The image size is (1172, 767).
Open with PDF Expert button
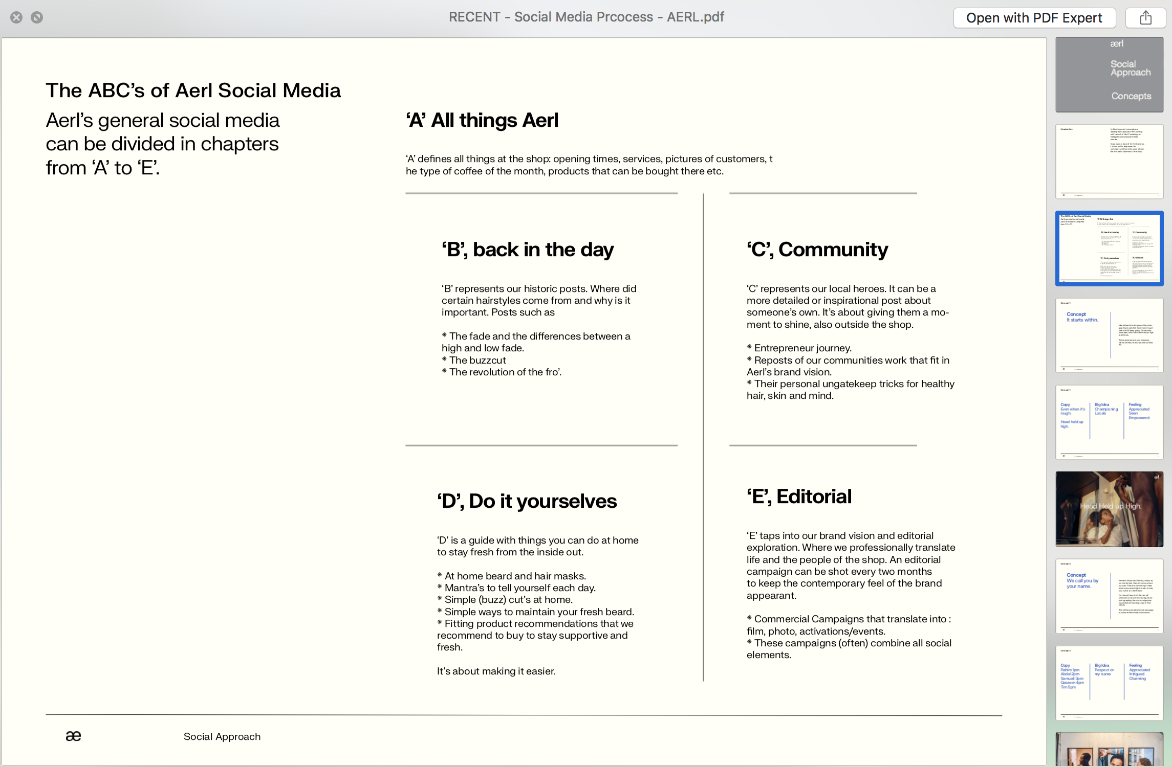pos(1034,18)
